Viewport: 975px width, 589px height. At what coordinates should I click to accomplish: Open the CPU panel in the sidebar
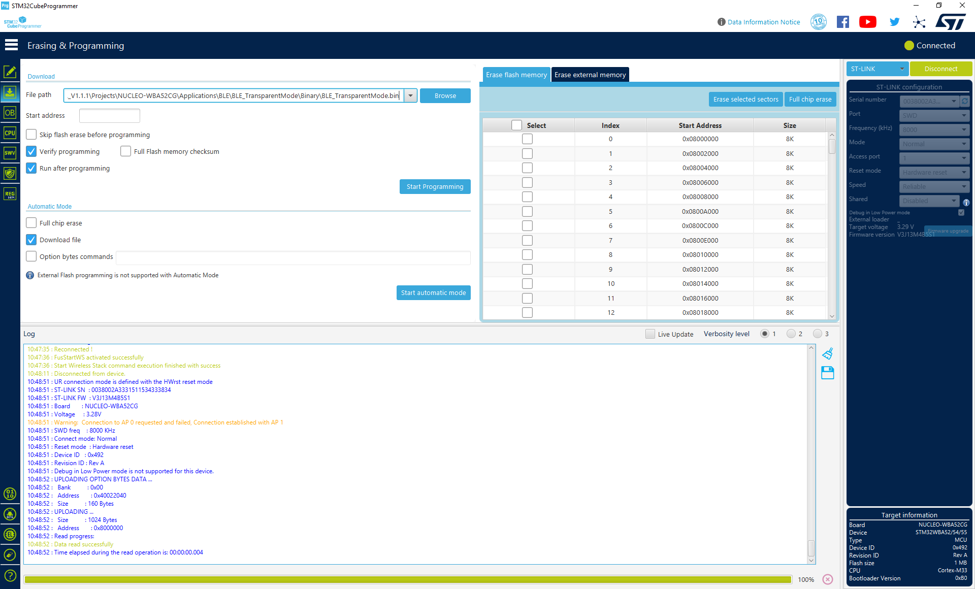10,133
